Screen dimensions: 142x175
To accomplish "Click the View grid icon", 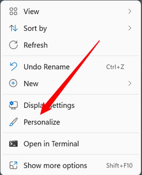I will click(13, 11).
